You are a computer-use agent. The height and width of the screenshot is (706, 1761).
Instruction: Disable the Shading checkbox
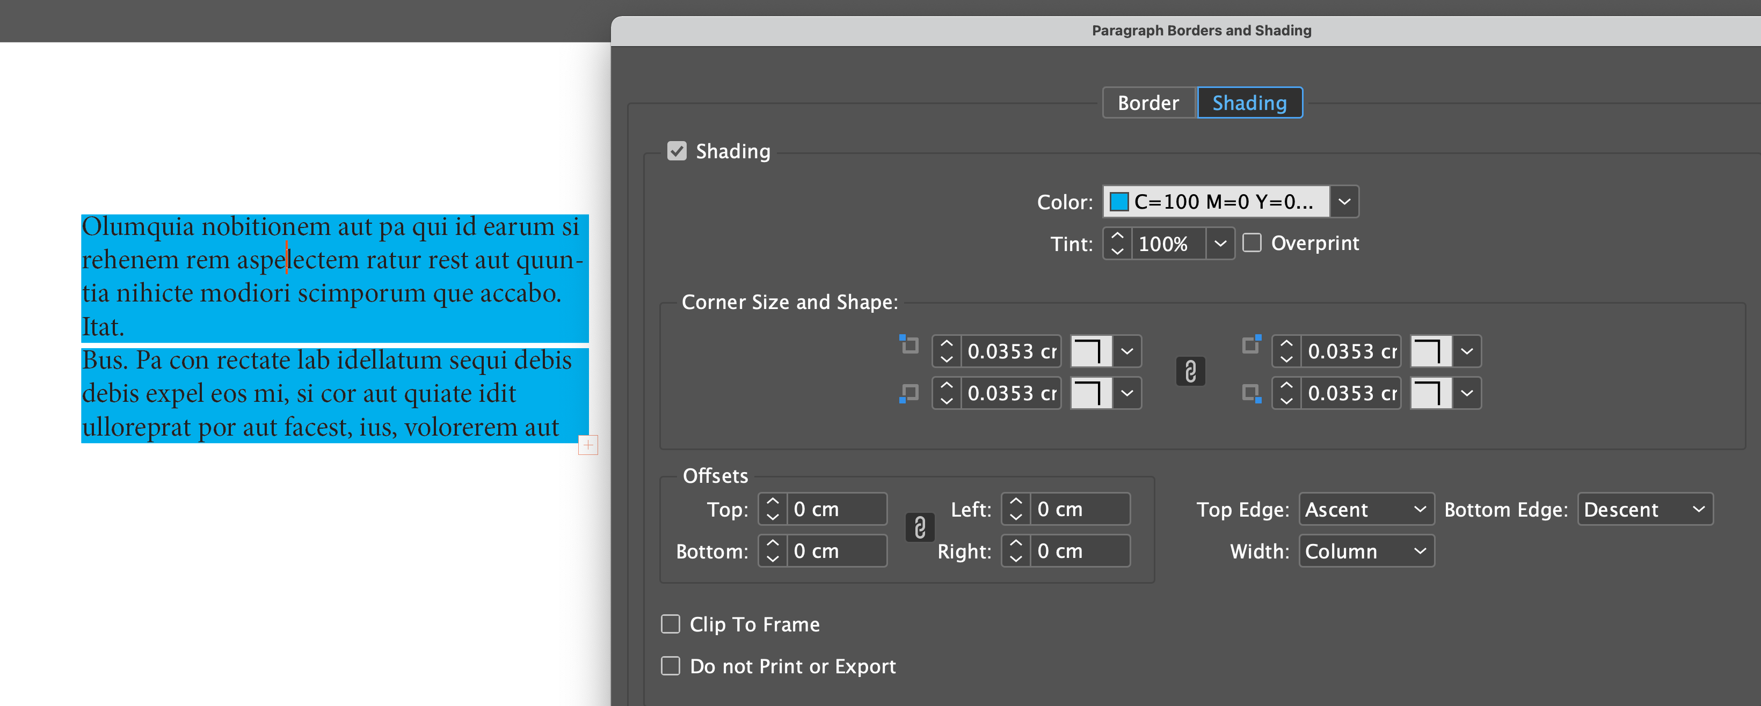(x=677, y=151)
